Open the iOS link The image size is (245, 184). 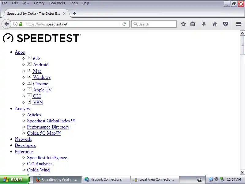[x=36, y=59]
